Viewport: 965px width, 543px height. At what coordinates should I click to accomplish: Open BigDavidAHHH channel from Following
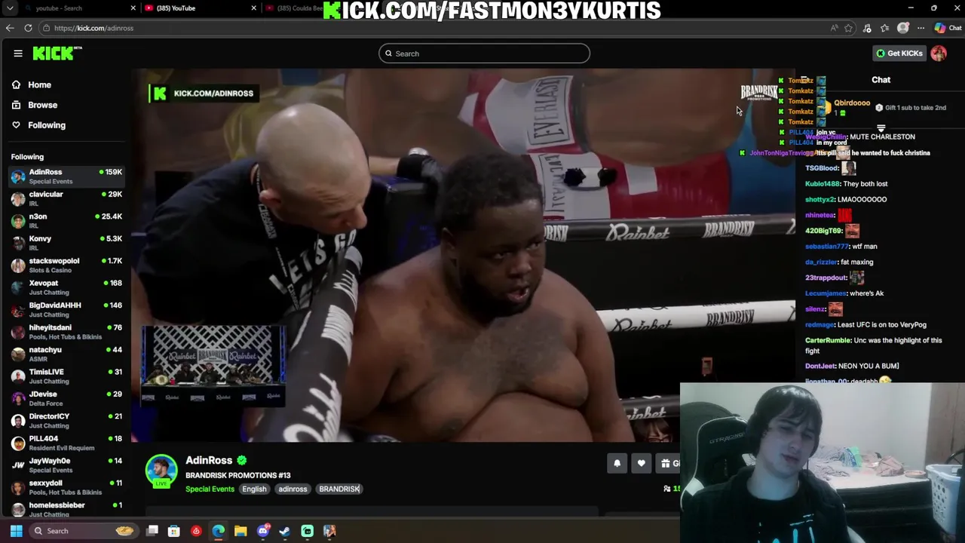click(x=66, y=309)
